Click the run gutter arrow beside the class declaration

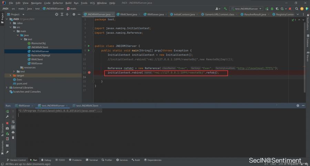[x=89, y=46]
